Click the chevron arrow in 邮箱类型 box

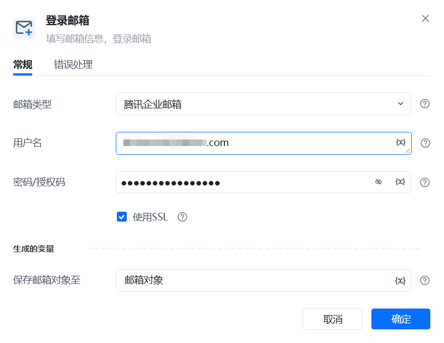click(x=400, y=104)
